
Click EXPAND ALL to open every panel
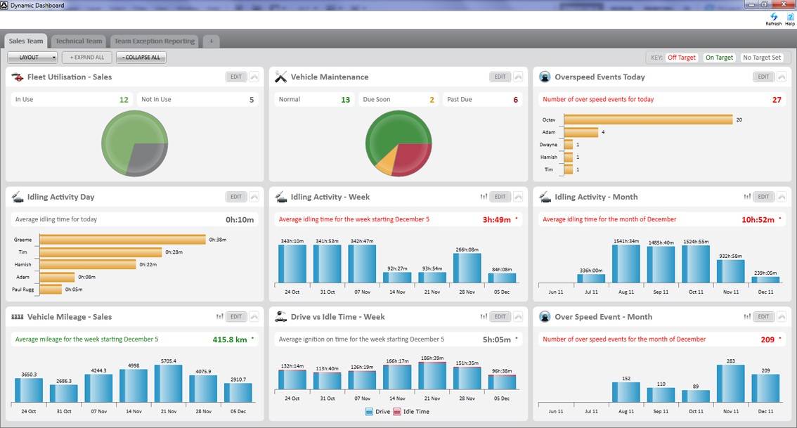pyautogui.click(x=86, y=56)
